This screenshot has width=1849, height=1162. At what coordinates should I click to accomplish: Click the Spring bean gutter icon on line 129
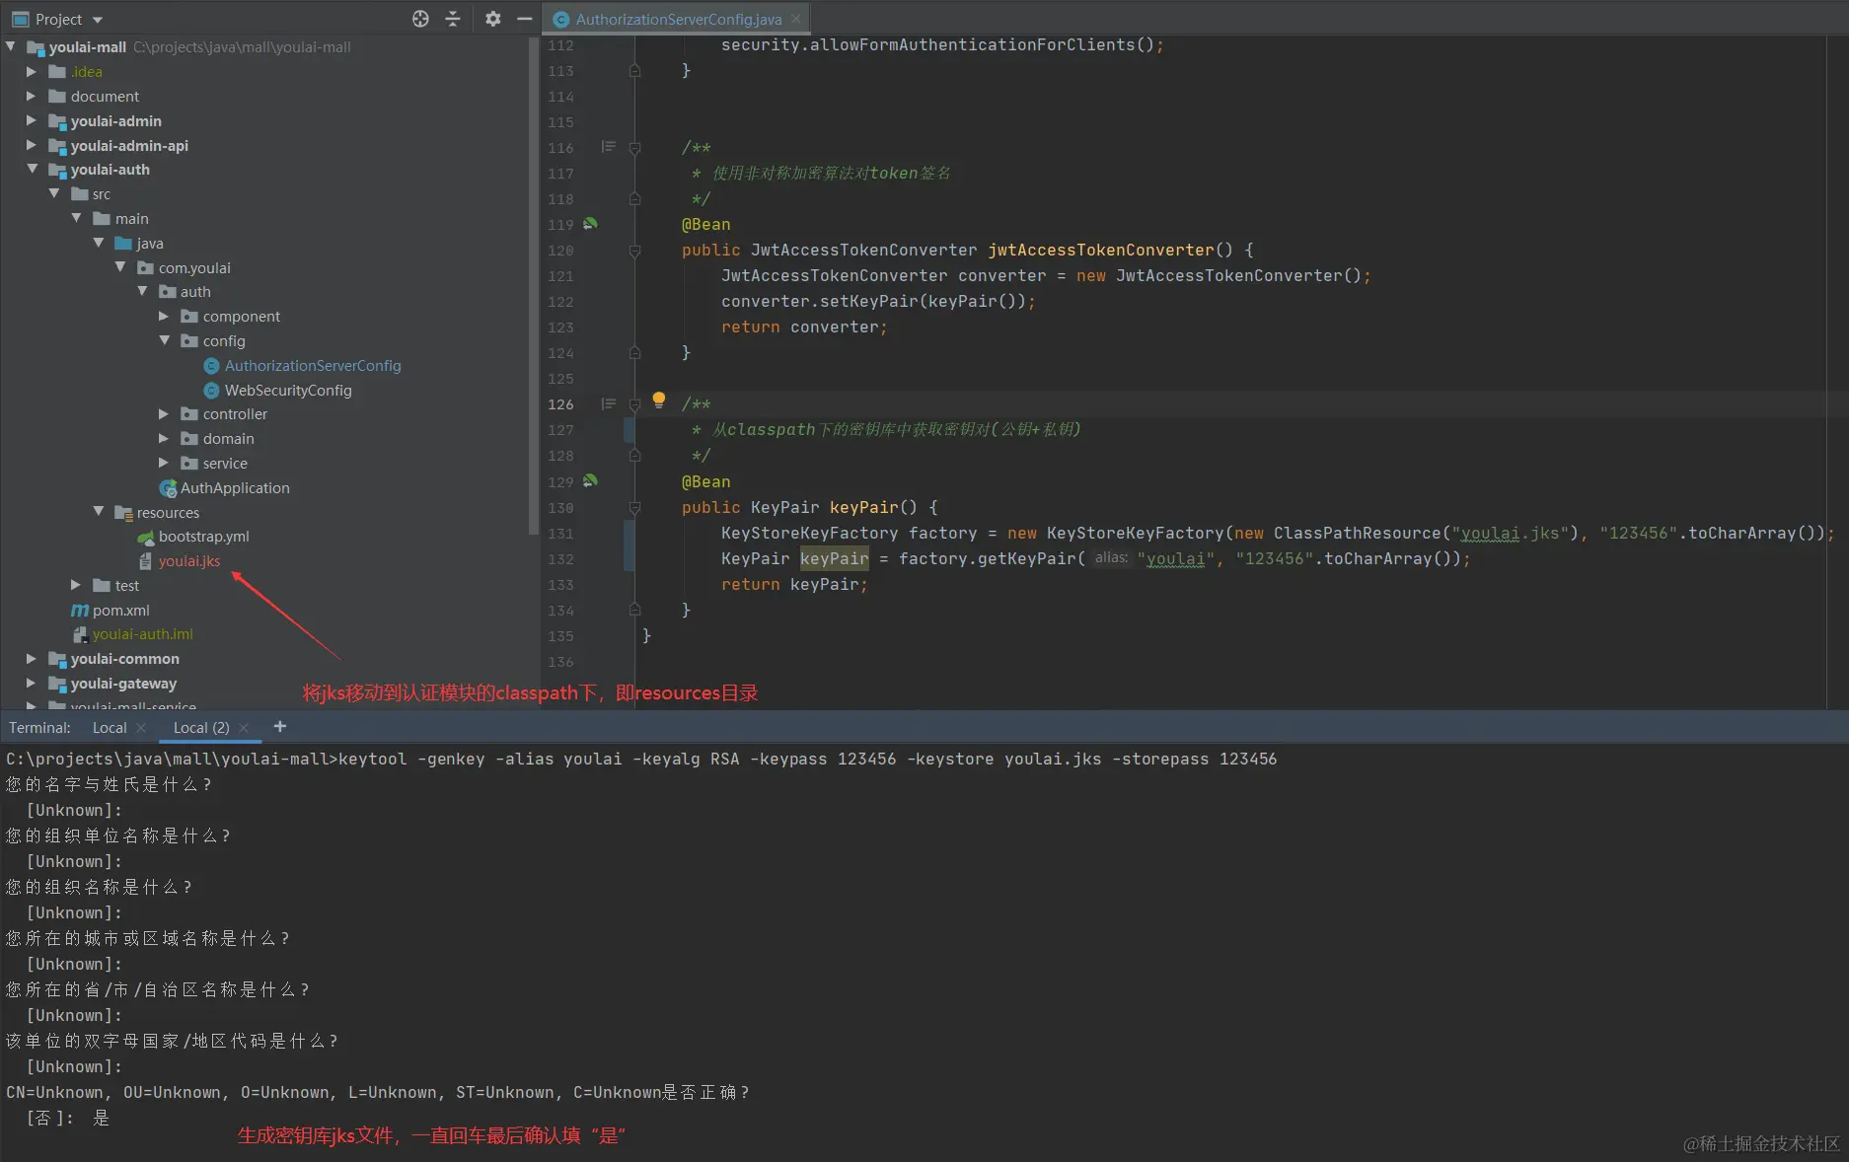tap(590, 481)
